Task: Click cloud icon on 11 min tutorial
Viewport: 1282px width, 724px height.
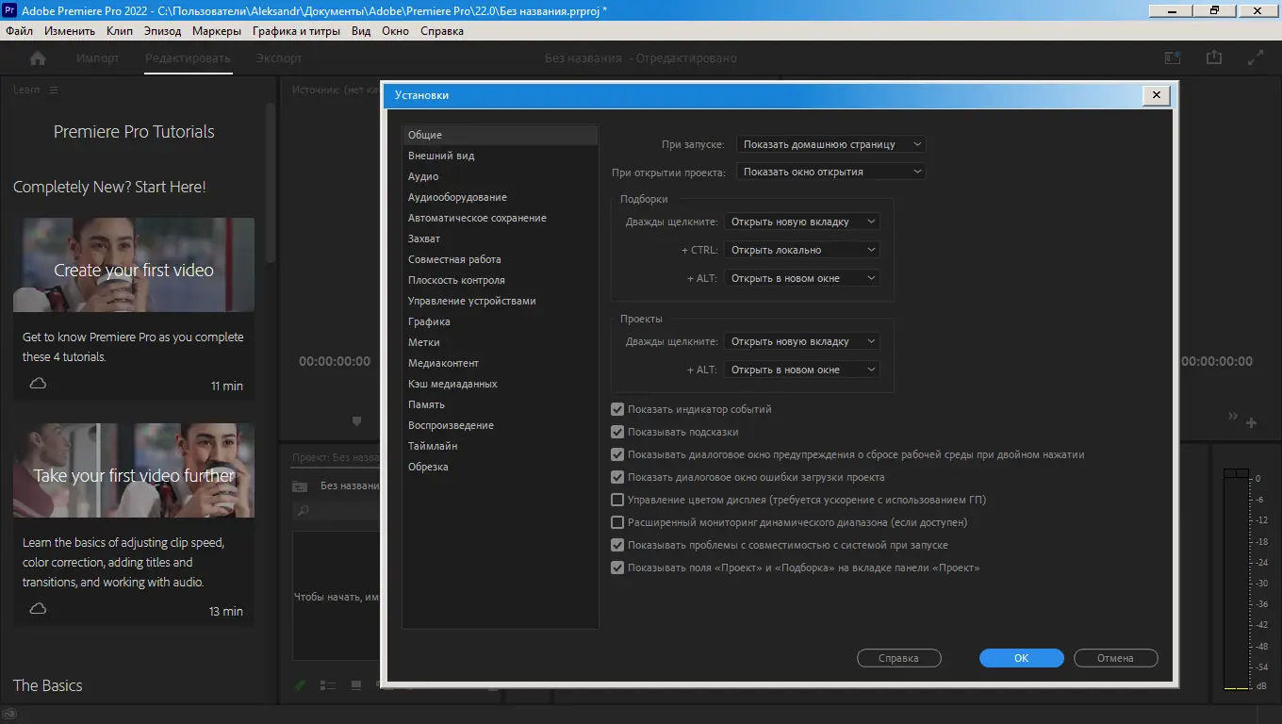Action: [x=38, y=384]
